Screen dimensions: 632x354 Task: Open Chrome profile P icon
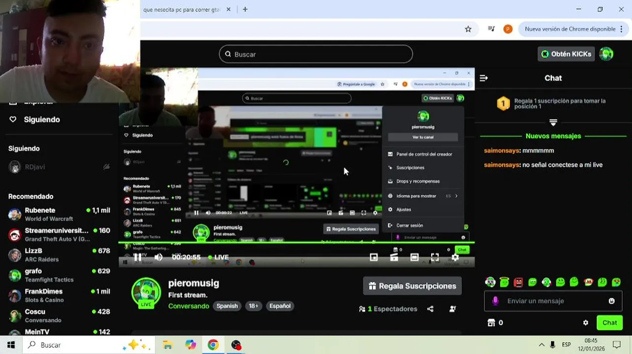point(507,29)
